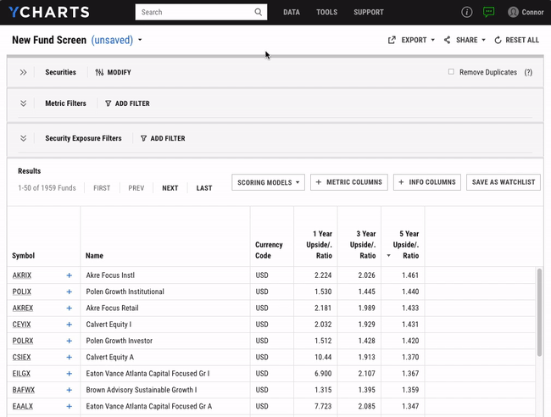This screenshot has height=417, width=551.
Task: Click the PREV page link
Action: [136, 188]
